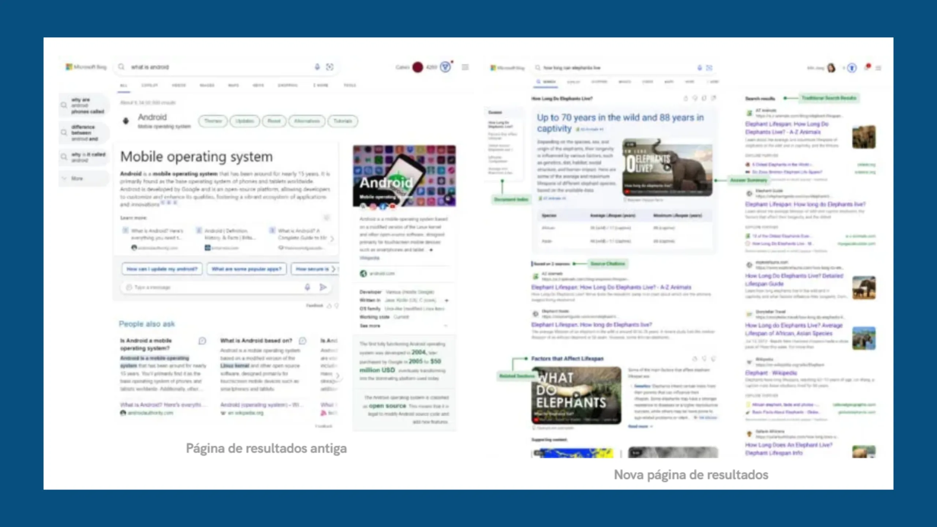Select the 'VIDEOS' tab on the old results page
937x527 pixels.
pos(179,85)
